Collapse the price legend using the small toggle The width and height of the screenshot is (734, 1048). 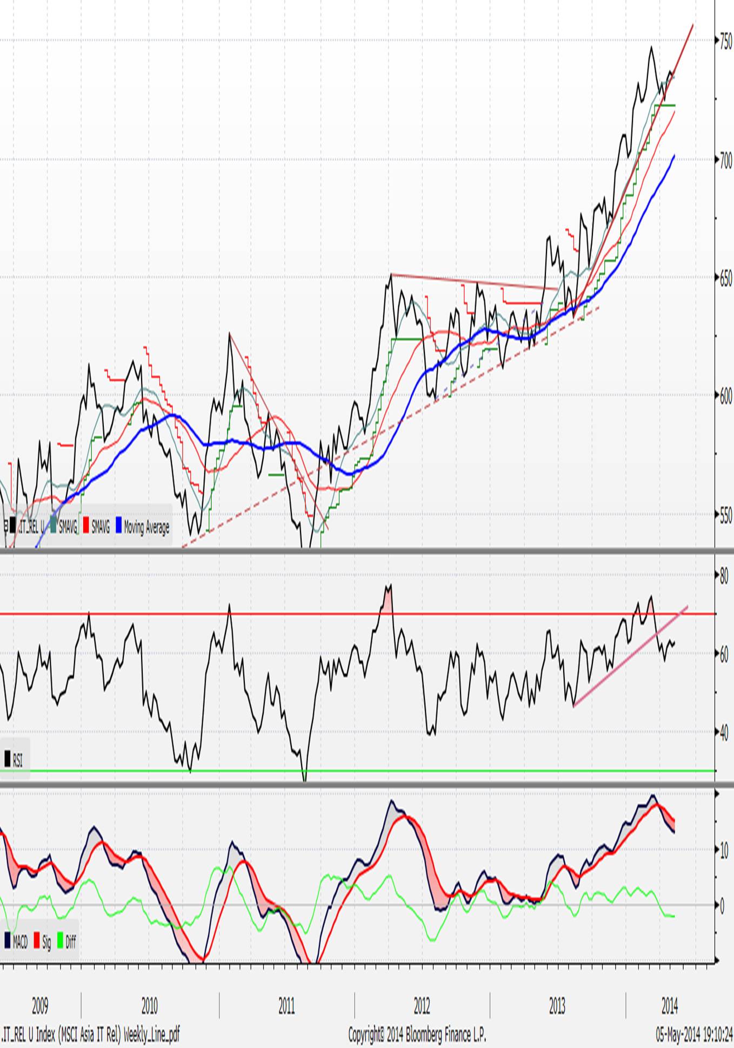point(6,526)
